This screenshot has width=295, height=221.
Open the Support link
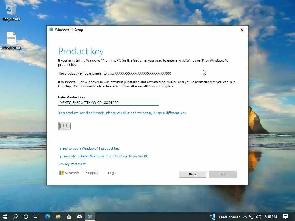tap(92, 173)
